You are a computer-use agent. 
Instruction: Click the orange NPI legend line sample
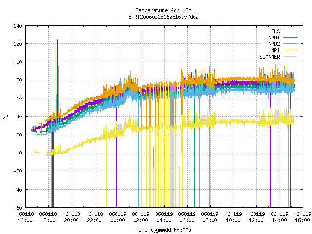[290, 50]
